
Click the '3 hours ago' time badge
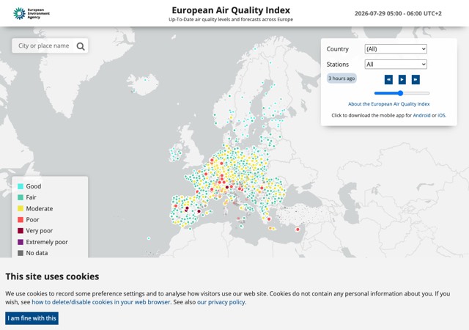point(341,78)
